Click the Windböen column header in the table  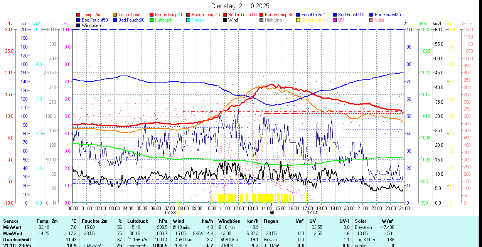point(229,221)
